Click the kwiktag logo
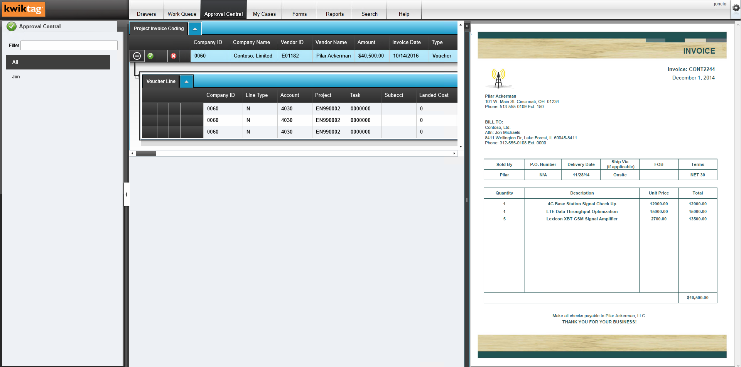Viewport: 741px width, 367px height. click(24, 9)
